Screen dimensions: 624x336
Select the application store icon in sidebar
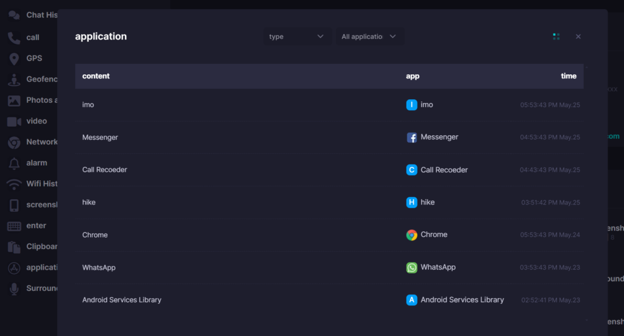[14, 268]
